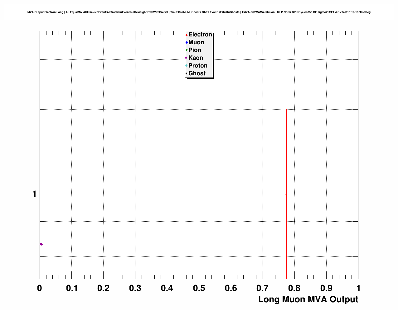Click the x-axis label 1 at the right end

358,288
